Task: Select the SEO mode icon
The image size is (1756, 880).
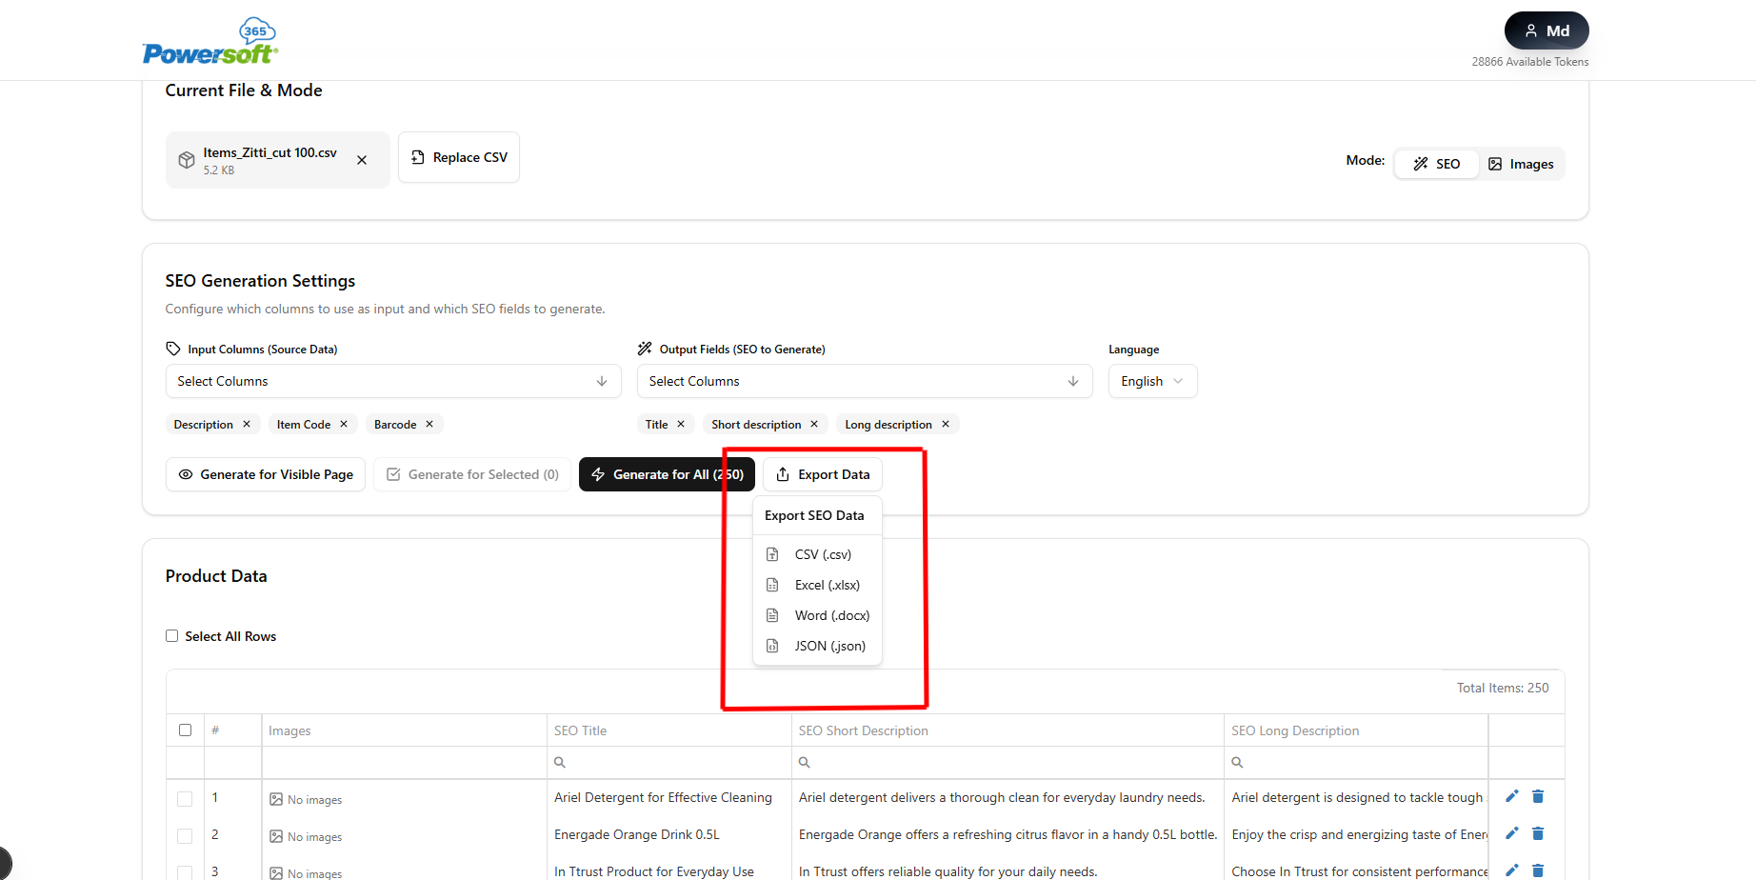Action: coord(1422,163)
